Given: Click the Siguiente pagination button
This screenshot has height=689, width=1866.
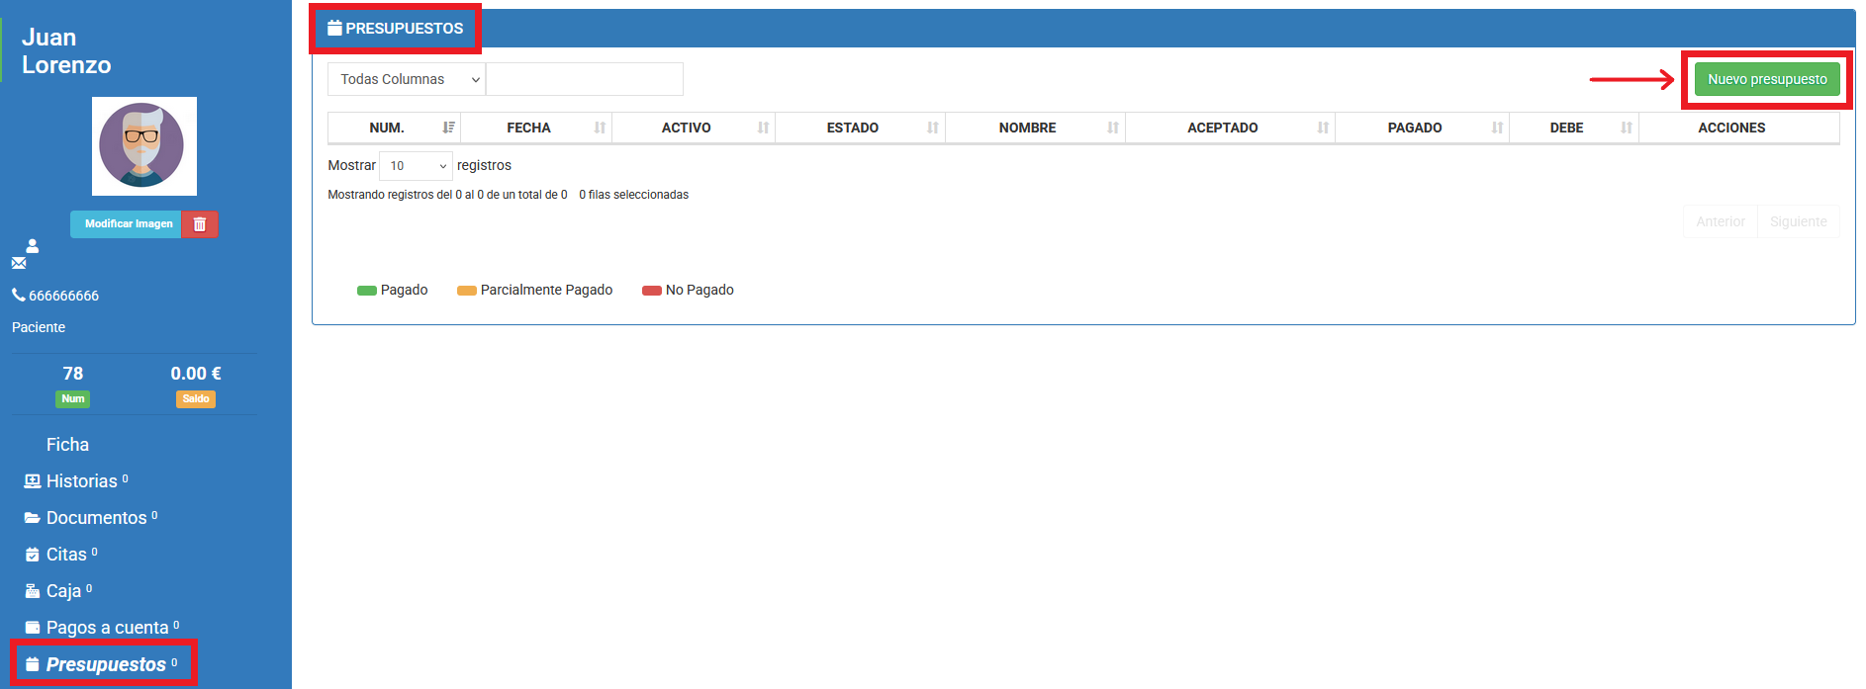Looking at the screenshot, I should (1799, 221).
